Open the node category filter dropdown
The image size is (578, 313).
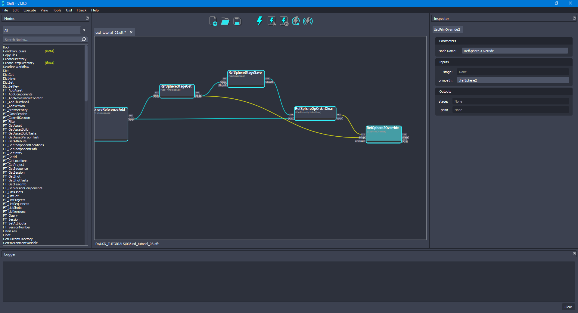coord(84,30)
